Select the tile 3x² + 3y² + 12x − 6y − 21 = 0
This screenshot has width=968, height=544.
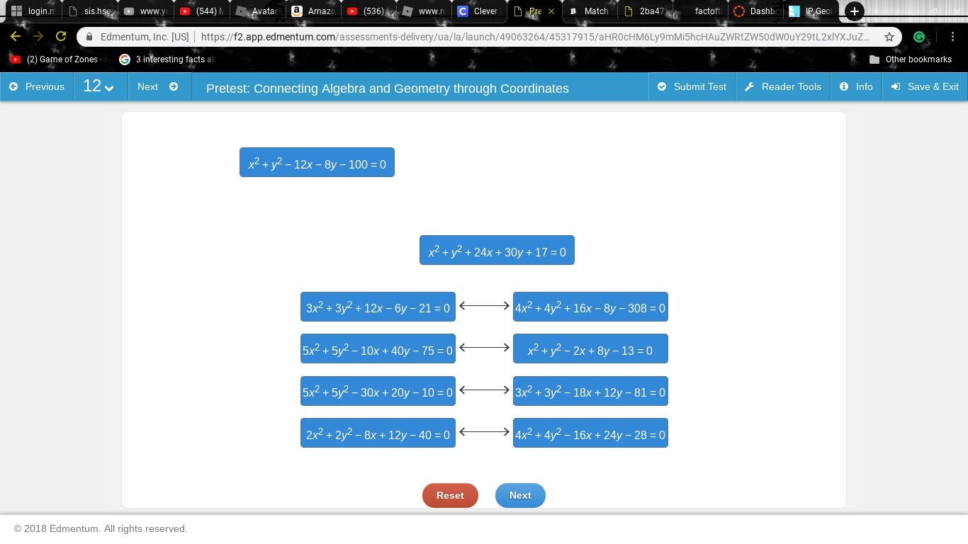coord(378,307)
